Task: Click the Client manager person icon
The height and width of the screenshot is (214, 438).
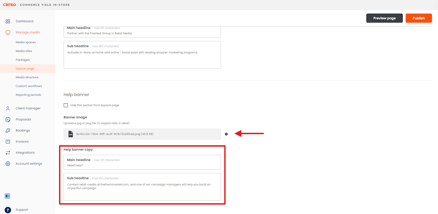Action: tap(8, 108)
